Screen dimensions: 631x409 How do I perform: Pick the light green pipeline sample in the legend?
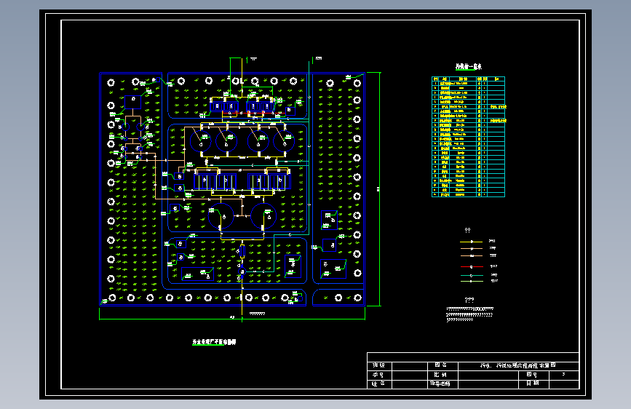[x=471, y=282]
